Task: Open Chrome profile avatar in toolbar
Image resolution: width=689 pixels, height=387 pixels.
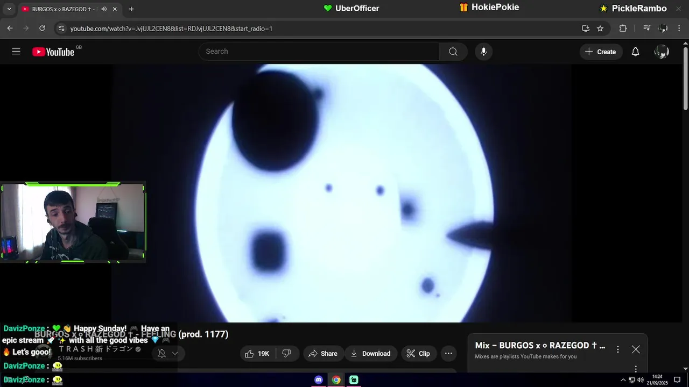Action: click(663, 28)
